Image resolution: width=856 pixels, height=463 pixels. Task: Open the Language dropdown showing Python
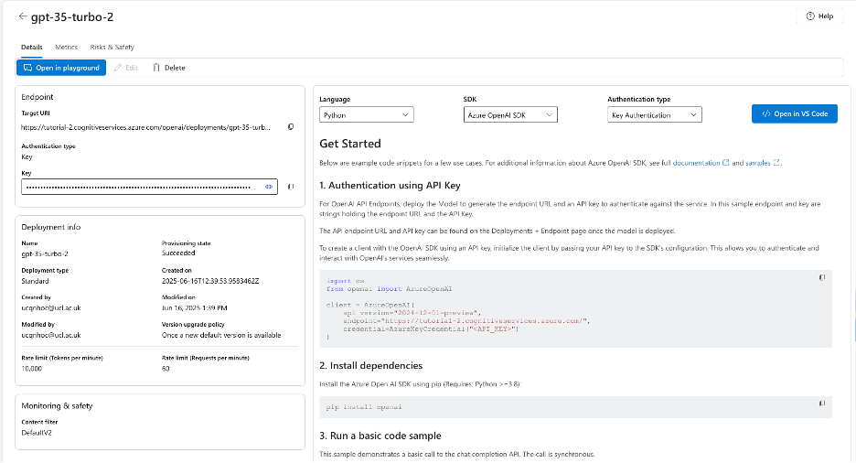point(367,114)
